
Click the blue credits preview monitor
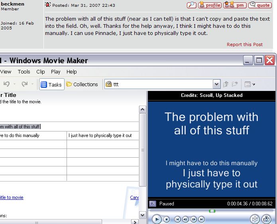(212, 149)
